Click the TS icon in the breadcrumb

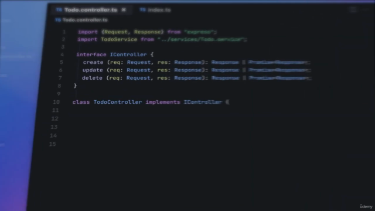coord(58,20)
